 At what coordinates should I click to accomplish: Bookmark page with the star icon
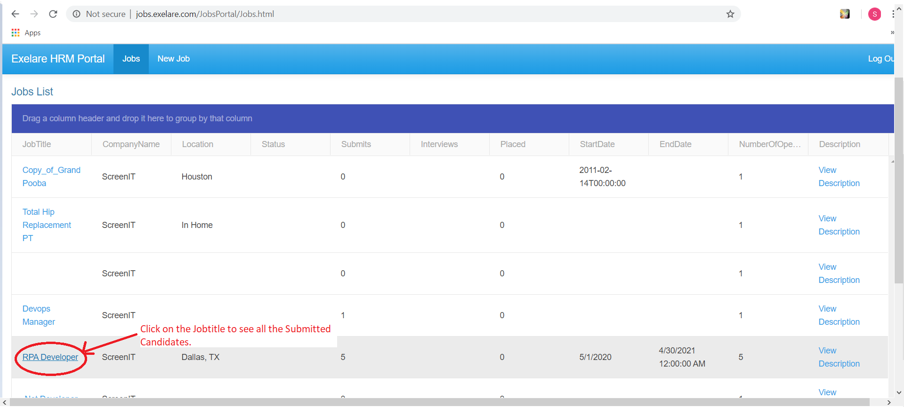[730, 14]
